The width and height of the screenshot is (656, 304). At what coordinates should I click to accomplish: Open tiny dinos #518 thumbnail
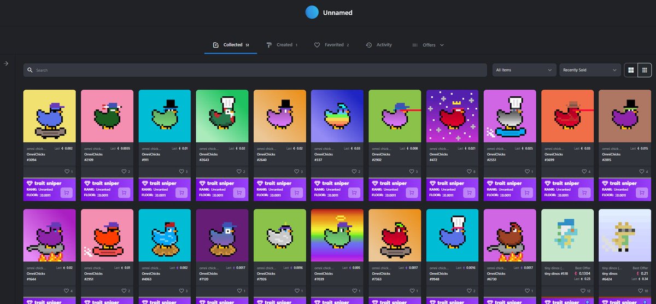[567, 235]
